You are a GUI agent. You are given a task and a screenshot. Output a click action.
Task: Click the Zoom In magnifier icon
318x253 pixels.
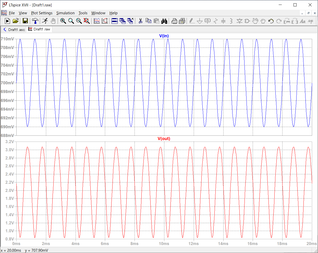(63, 21)
